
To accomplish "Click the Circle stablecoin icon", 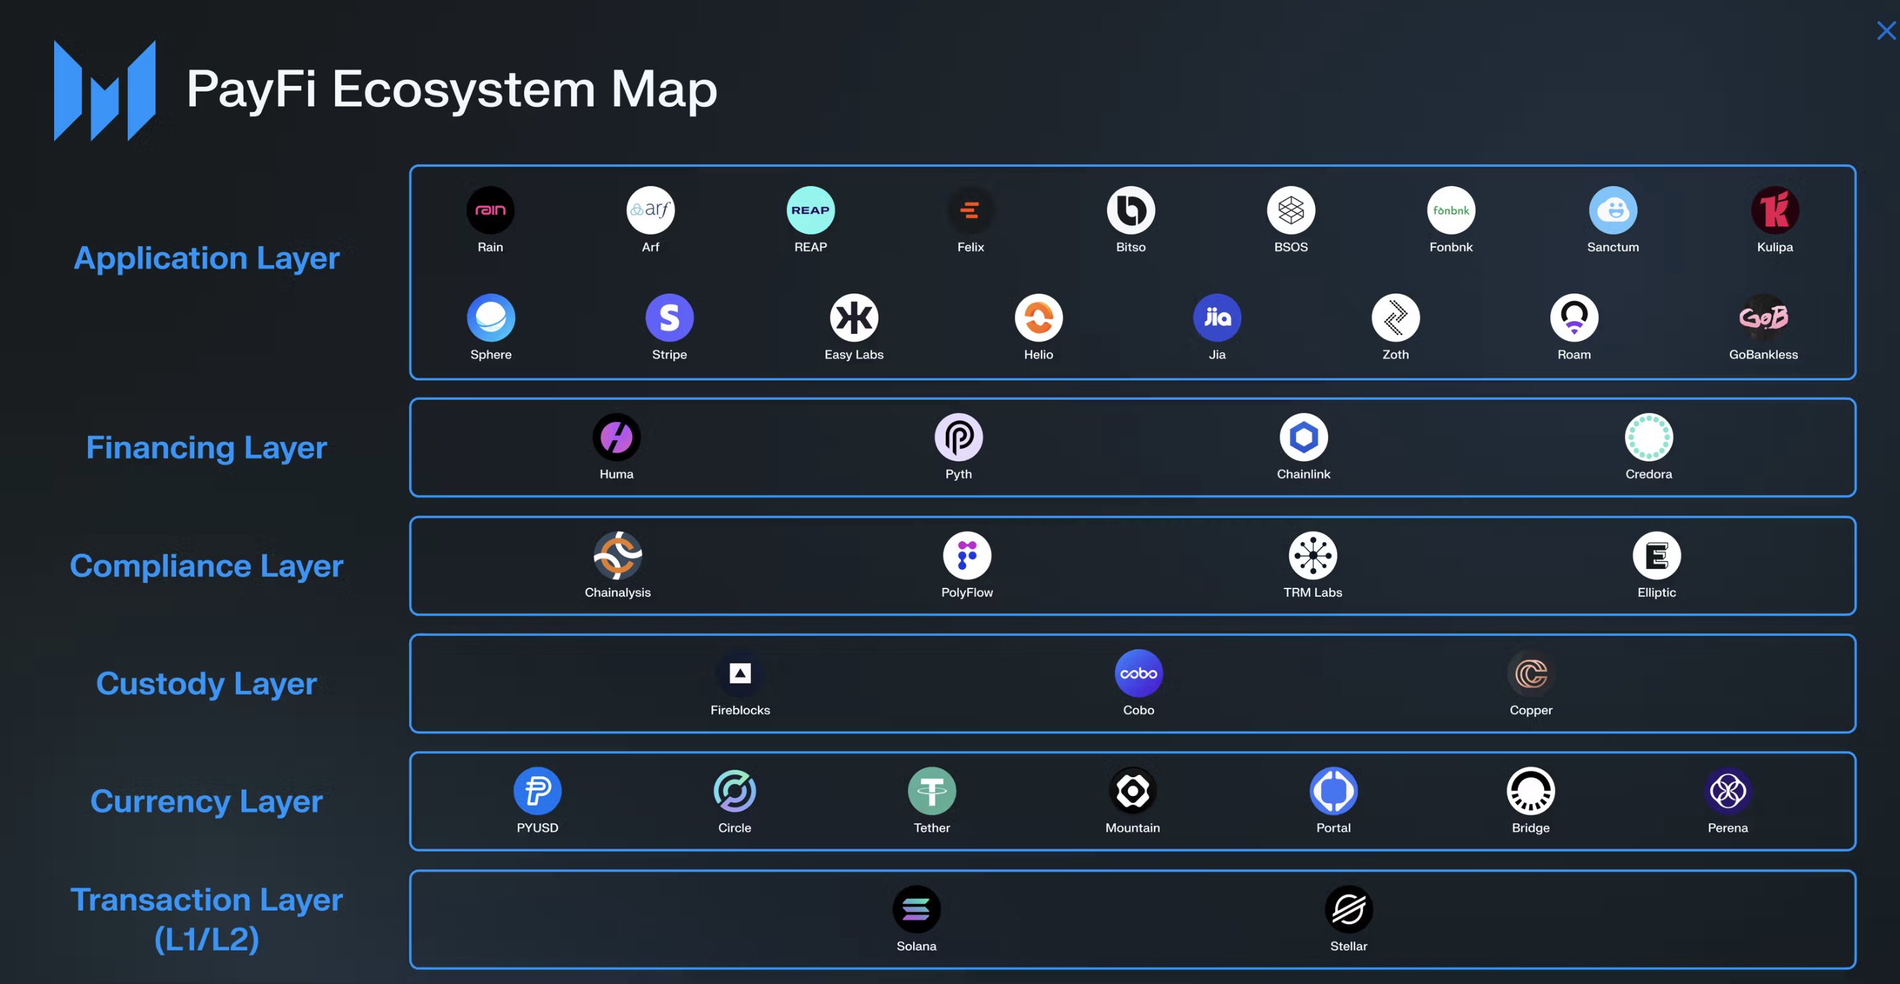I will (735, 792).
